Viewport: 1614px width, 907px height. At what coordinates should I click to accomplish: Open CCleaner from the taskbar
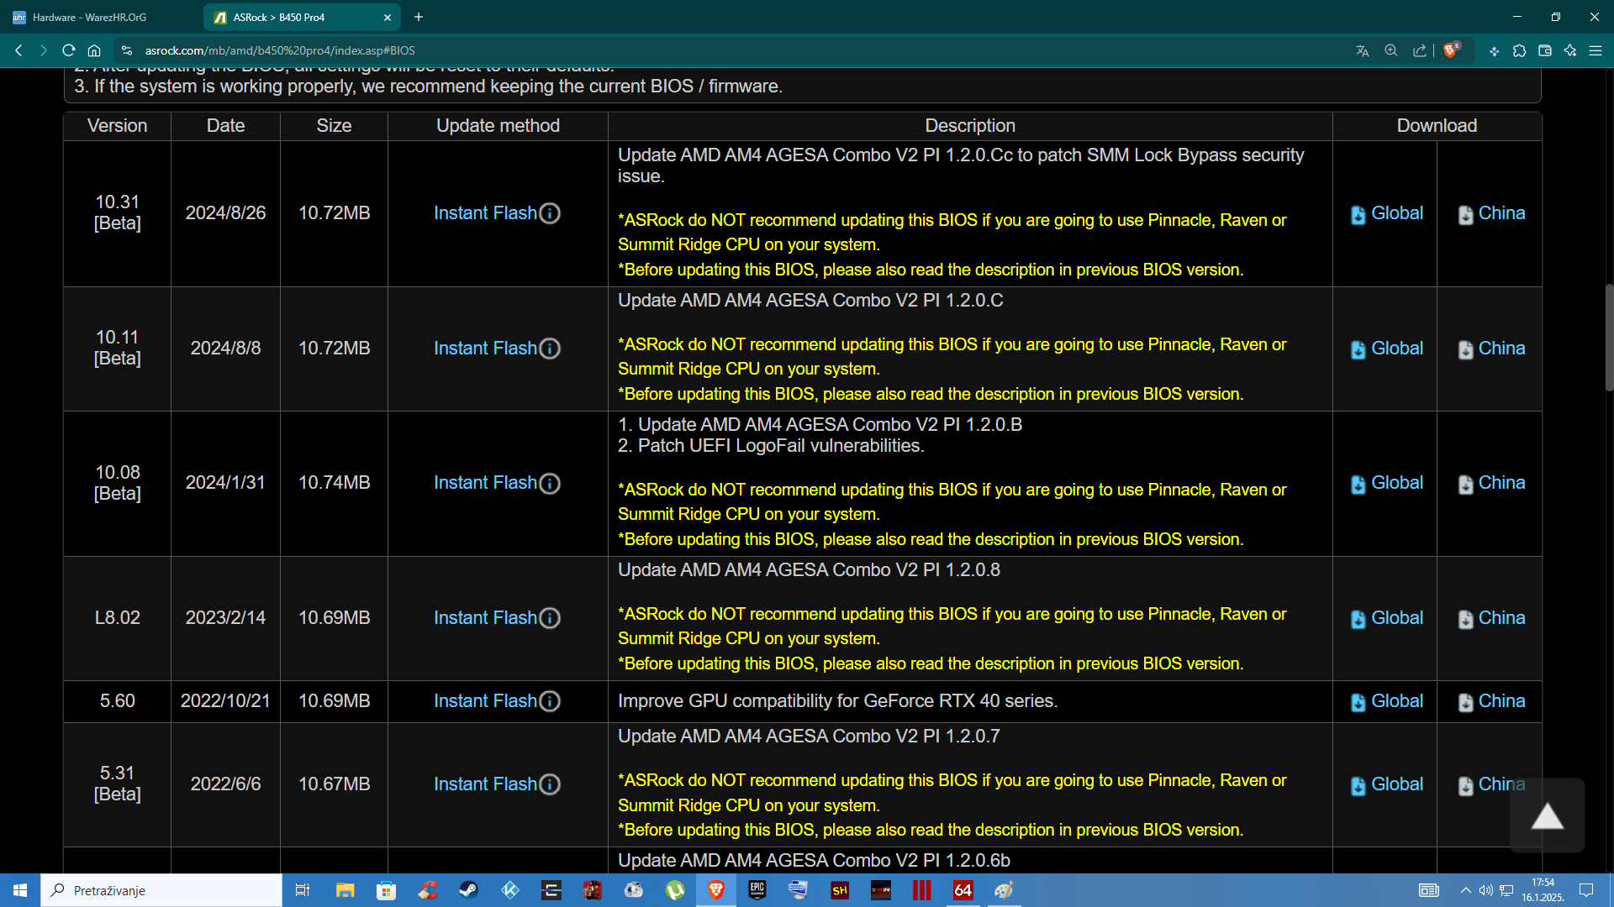point(428,890)
